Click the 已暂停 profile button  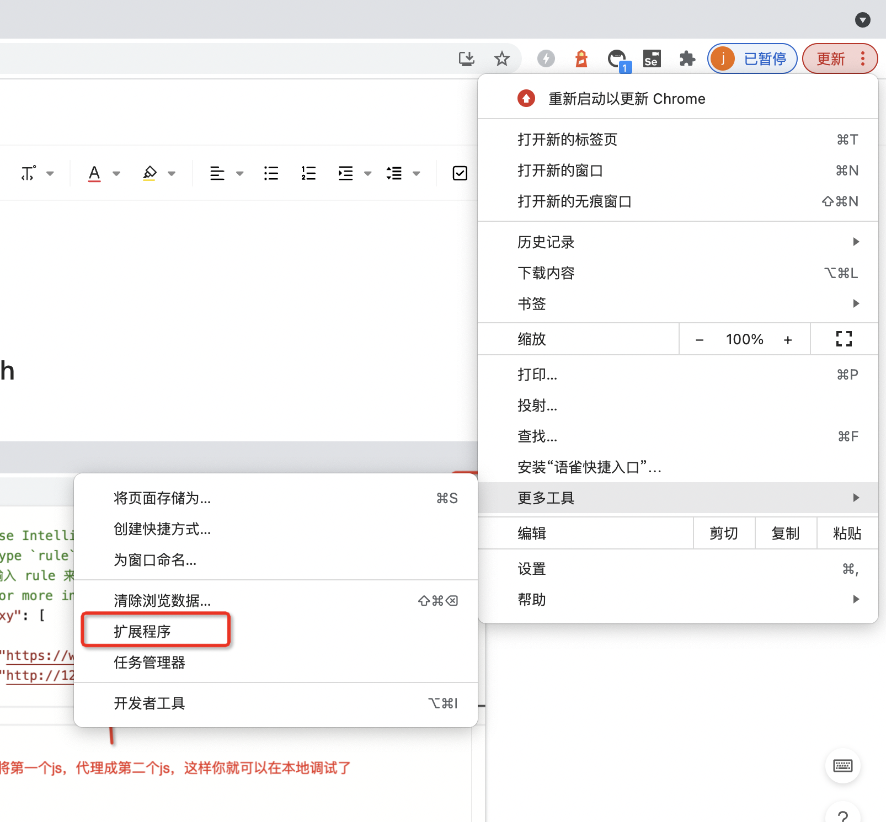[x=752, y=58]
